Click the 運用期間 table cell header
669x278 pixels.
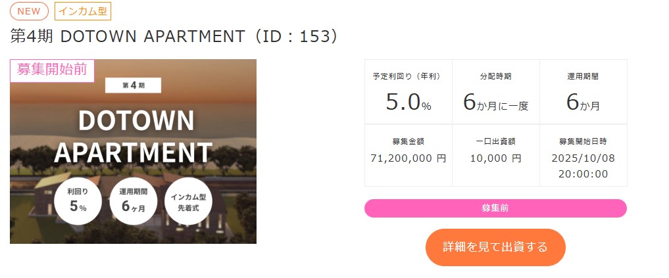(583, 77)
